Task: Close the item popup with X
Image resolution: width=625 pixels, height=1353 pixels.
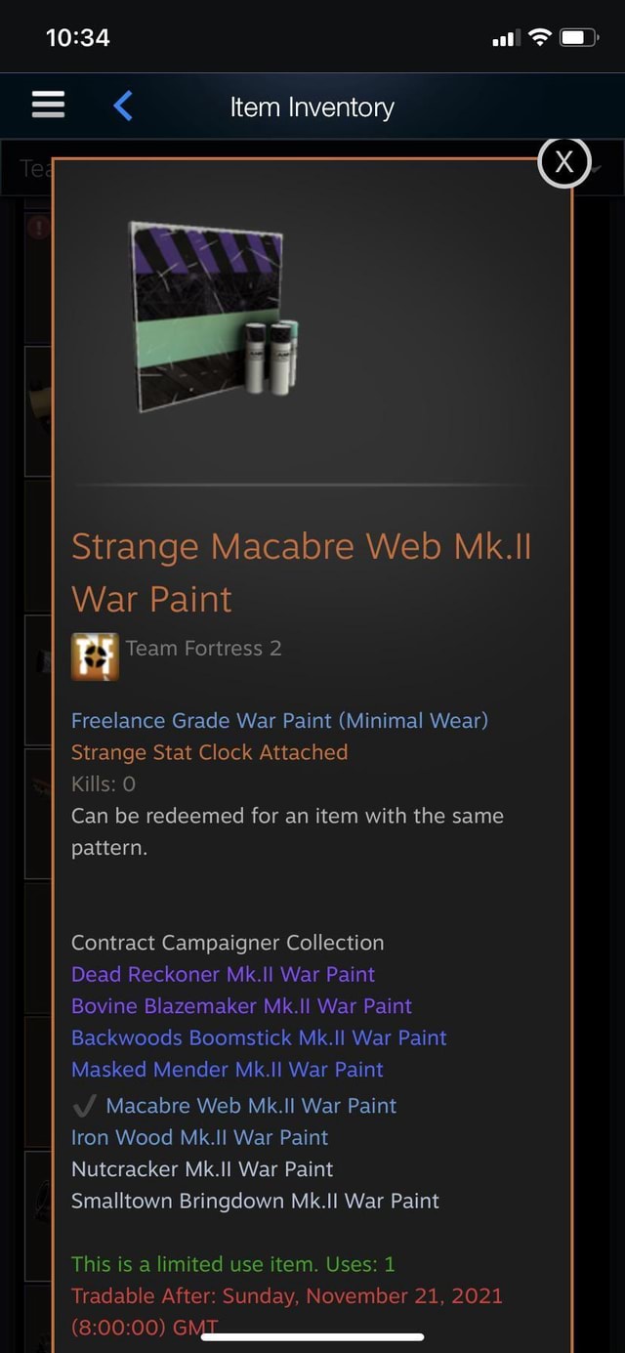Action: point(564,162)
